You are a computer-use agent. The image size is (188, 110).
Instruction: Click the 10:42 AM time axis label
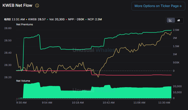click(109, 103)
